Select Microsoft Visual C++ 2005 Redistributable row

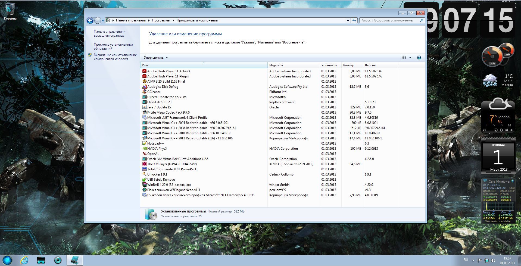tap(269, 123)
